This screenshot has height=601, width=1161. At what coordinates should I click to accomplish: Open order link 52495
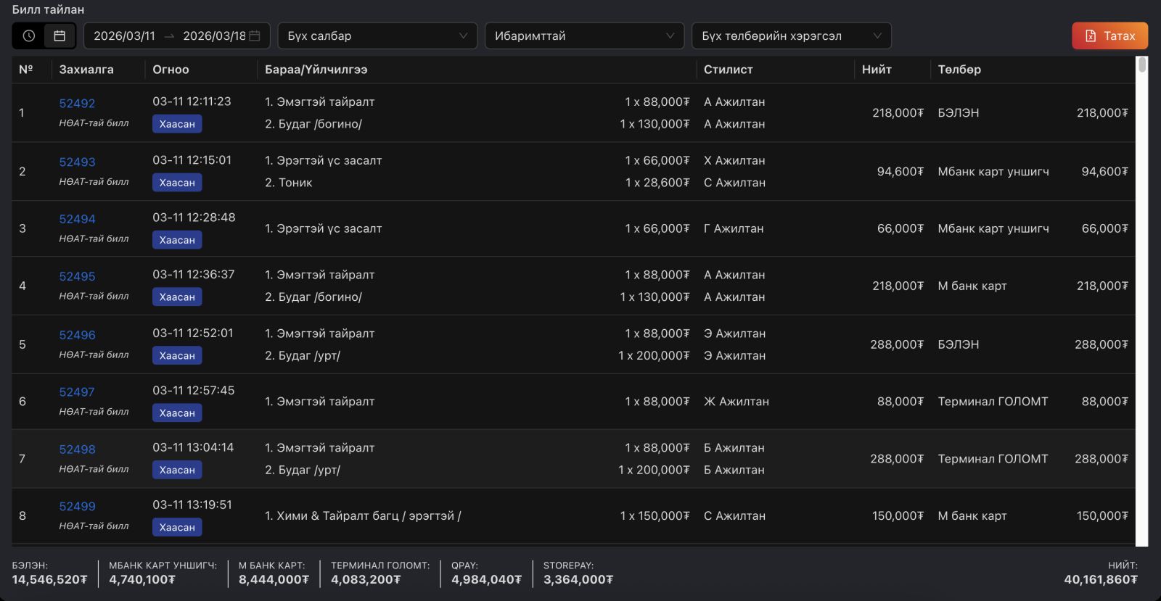click(77, 276)
